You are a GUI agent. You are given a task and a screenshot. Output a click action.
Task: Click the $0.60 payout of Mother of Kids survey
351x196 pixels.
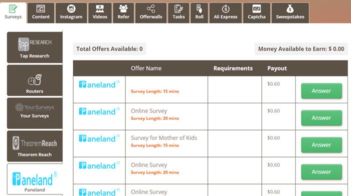point(274,138)
